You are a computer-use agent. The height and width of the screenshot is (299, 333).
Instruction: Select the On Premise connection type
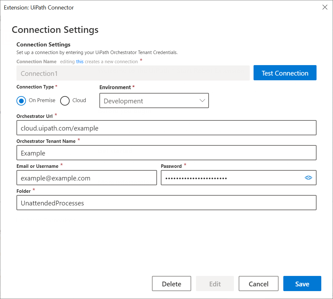21,101
